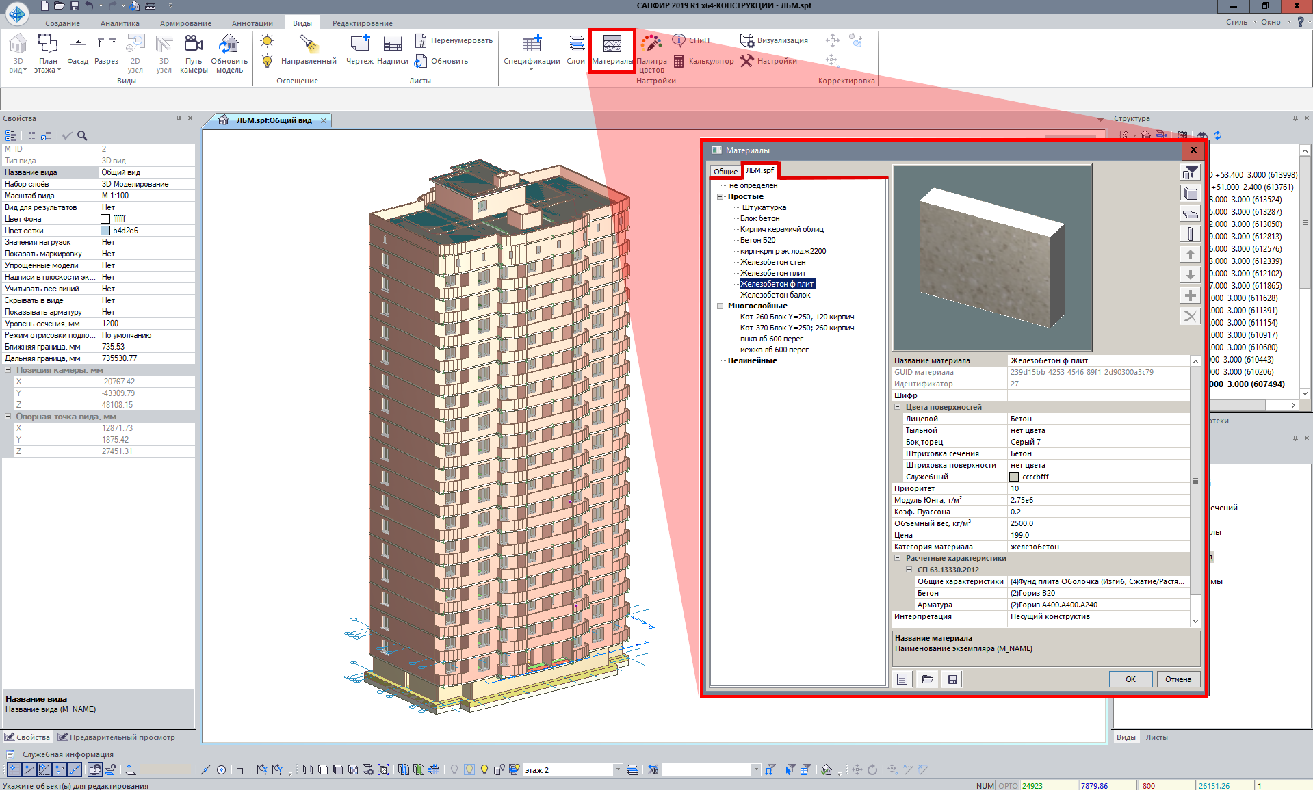The image size is (1313, 790).
Task: Open the этаж 2 floor dropdown
Action: click(x=617, y=770)
